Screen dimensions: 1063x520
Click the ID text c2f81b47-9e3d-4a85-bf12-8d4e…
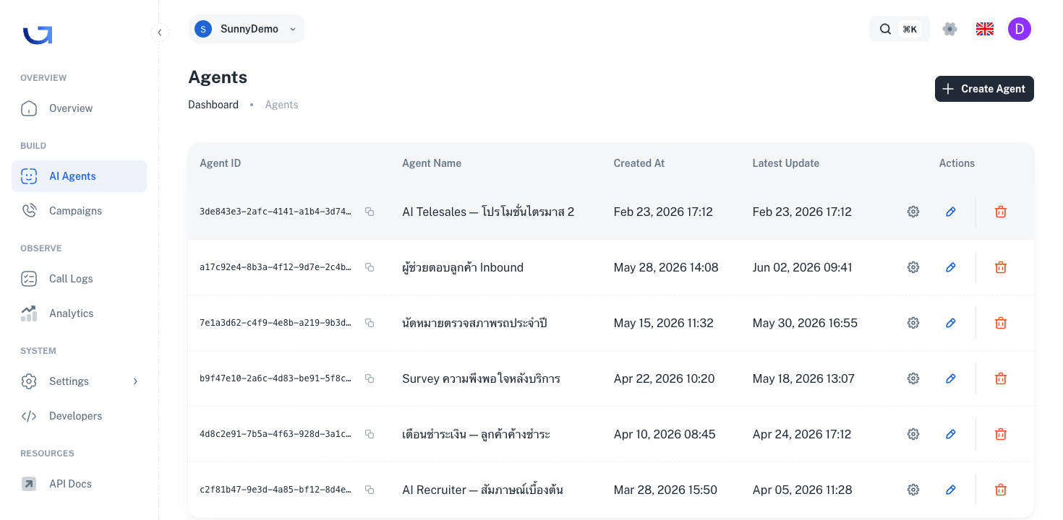[276, 490]
